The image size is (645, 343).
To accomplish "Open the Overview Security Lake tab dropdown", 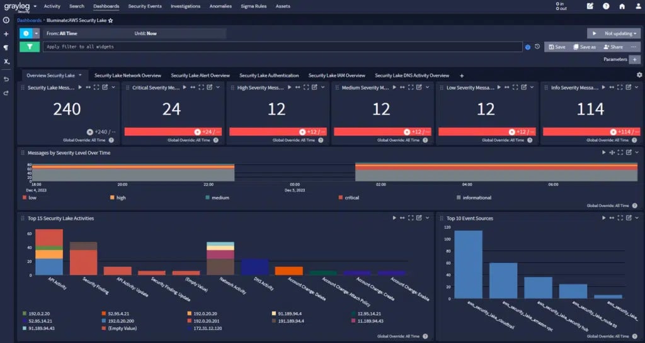I will coord(80,75).
